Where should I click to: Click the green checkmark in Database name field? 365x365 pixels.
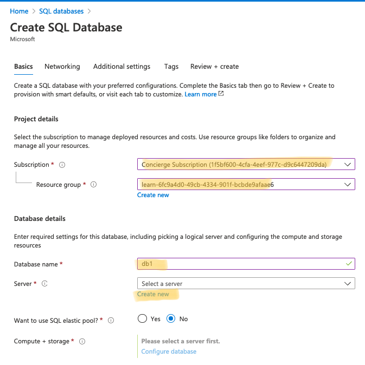click(349, 264)
